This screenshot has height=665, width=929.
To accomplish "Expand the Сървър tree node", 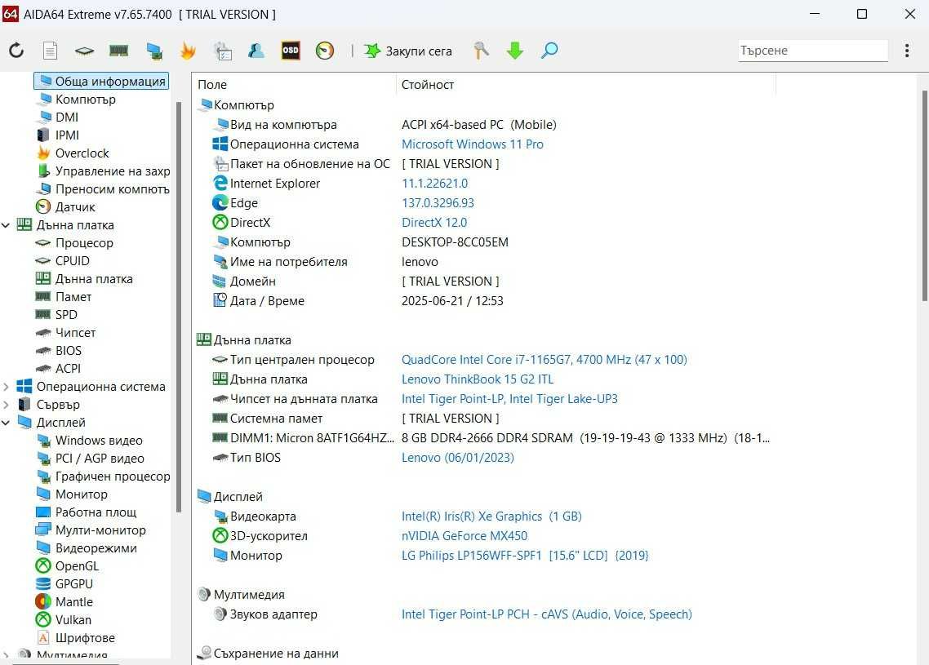I will [x=6, y=405].
